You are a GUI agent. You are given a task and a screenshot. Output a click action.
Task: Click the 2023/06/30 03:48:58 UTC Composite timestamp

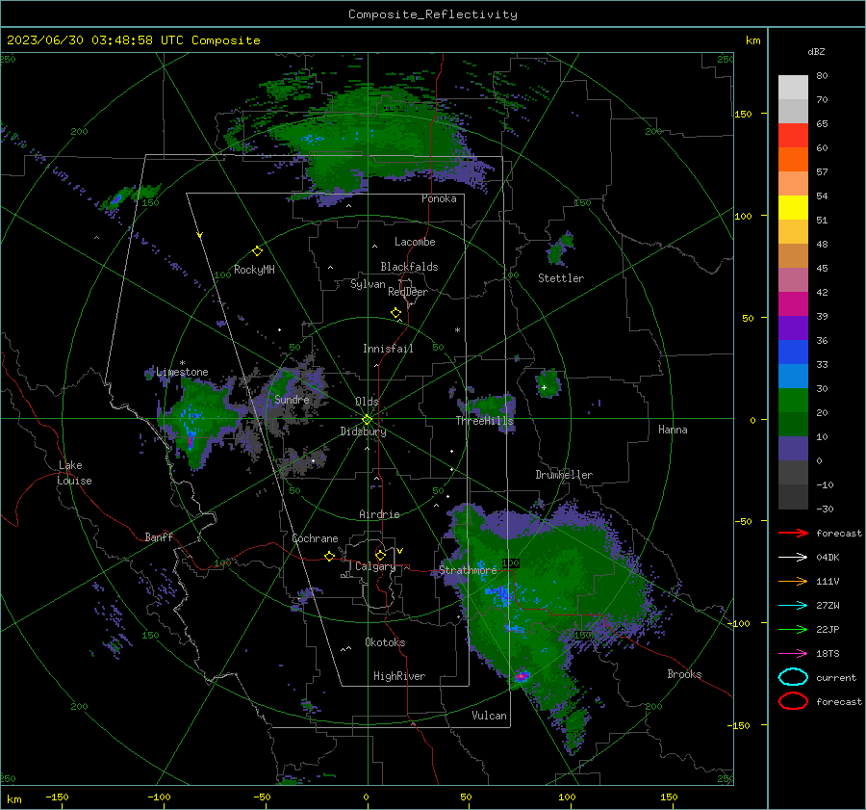pyautogui.click(x=133, y=40)
